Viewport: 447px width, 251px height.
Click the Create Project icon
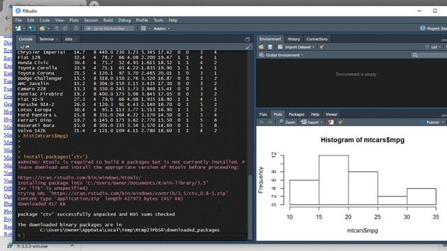coord(31,29)
